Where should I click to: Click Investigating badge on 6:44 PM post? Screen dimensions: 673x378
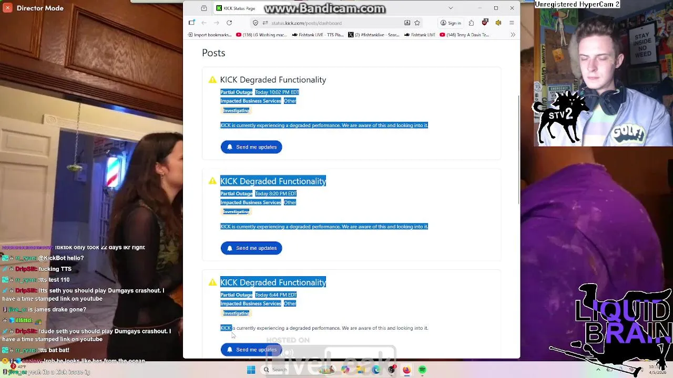point(236,313)
